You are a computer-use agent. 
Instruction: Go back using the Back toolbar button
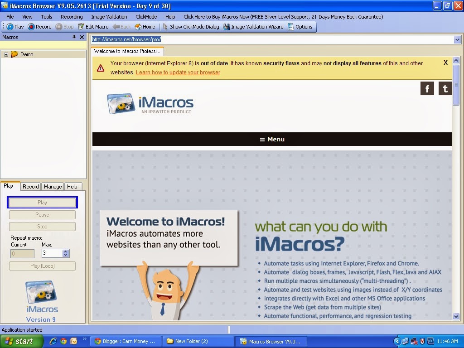(121, 27)
